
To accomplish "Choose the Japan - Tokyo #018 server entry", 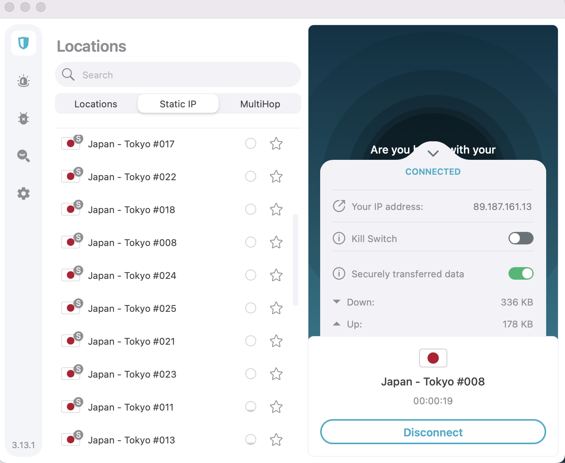I will (x=131, y=210).
